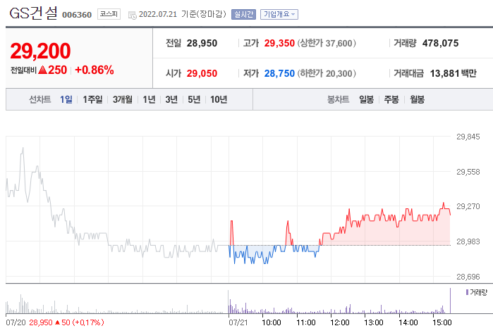This screenshot has width=493, height=333.
Task: Click the 15:00 time axis label
Action: point(442,322)
